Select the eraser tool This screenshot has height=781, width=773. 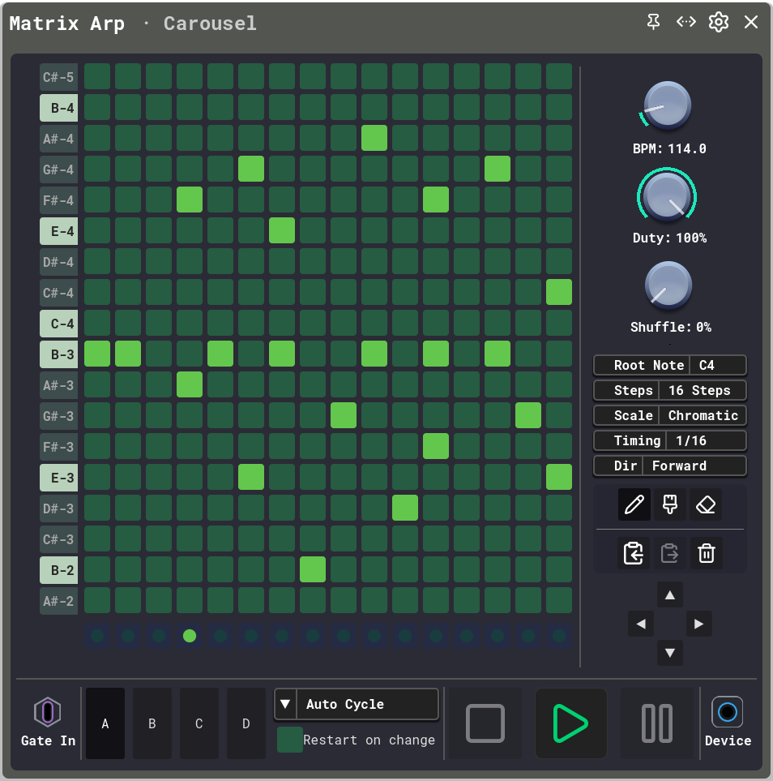tap(706, 504)
